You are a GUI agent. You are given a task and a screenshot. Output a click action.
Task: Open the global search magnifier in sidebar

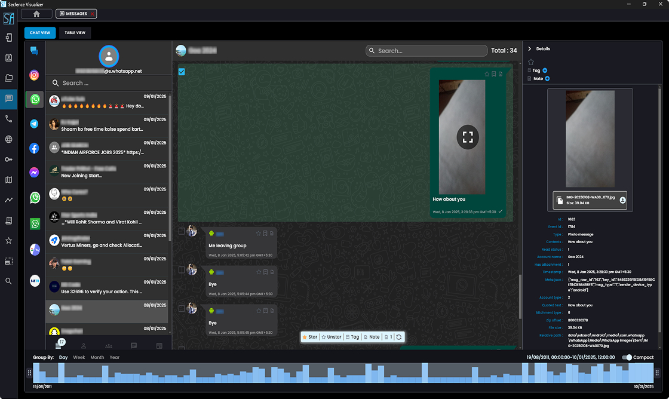(x=8, y=281)
